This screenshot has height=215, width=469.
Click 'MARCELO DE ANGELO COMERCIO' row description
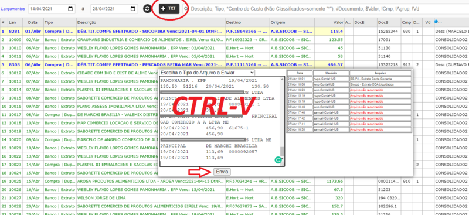coord(117,139)
